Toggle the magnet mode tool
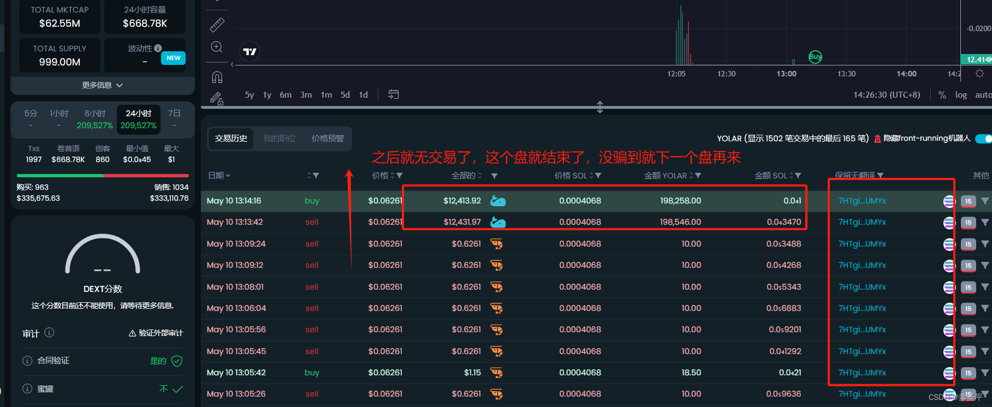 pyautogui.click(x=217, y=77)
